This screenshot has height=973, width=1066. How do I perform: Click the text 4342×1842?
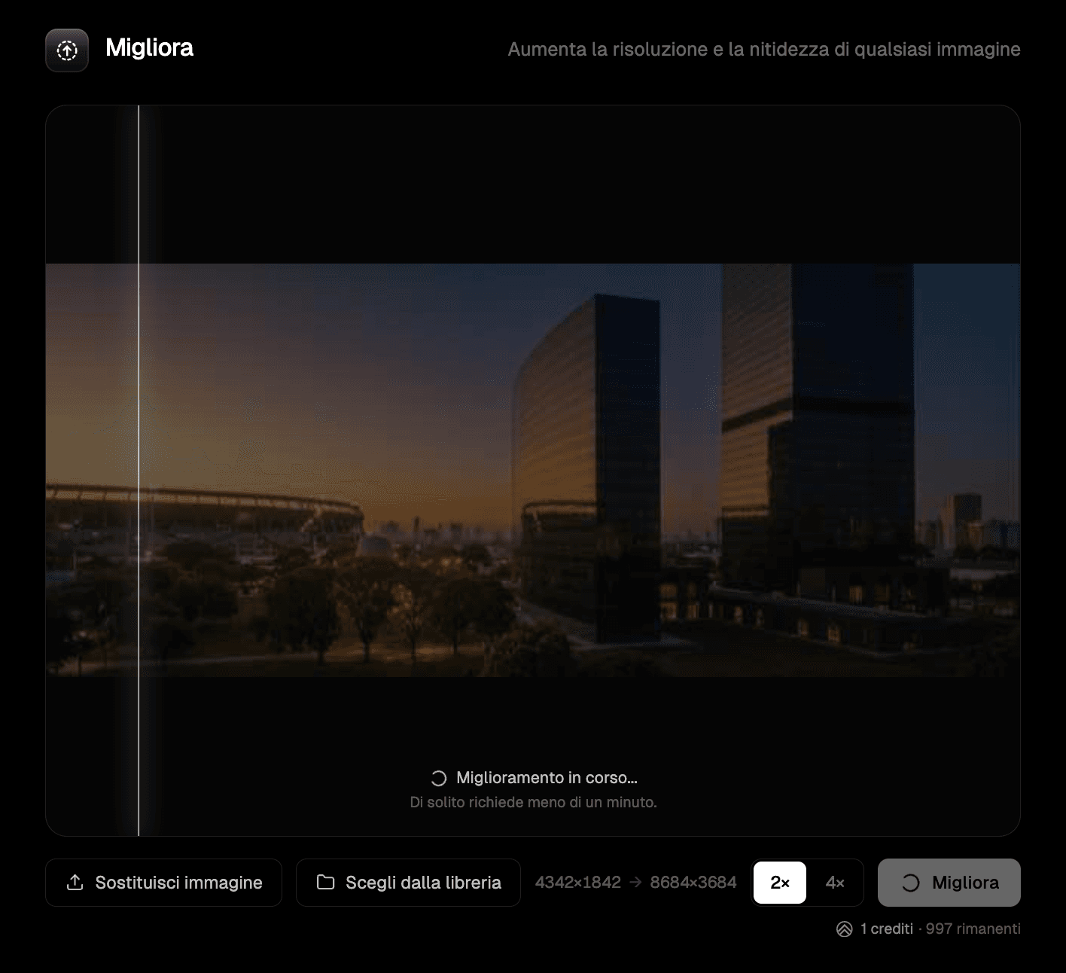point(578,883)
